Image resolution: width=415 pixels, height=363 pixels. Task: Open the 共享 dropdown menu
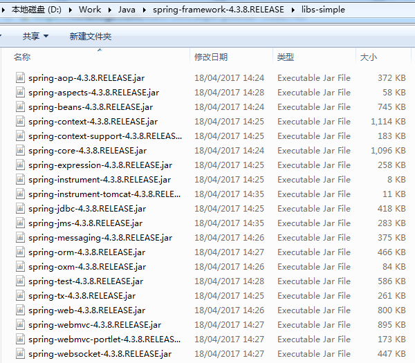click(35, 36)
